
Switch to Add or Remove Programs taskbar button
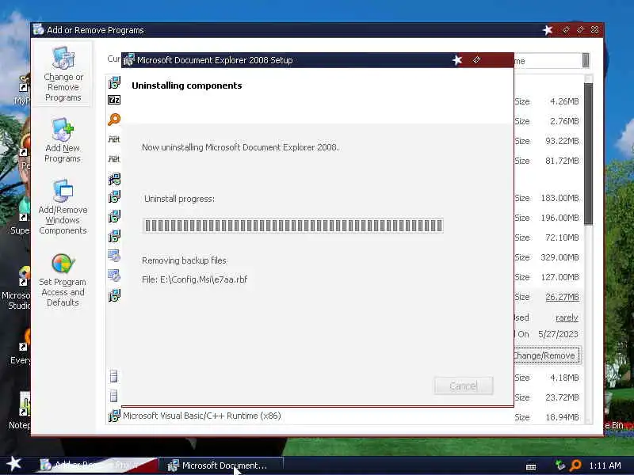pyautogui.click(x=97, y=465)
